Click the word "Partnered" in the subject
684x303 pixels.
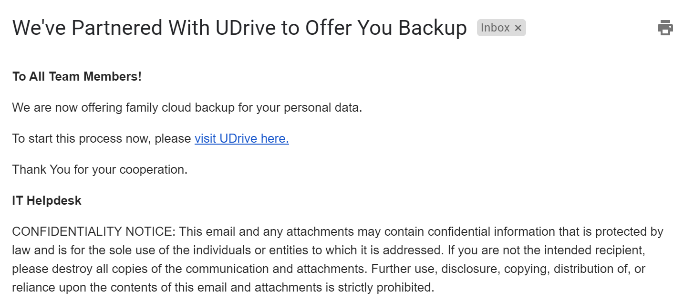(116, 28)
